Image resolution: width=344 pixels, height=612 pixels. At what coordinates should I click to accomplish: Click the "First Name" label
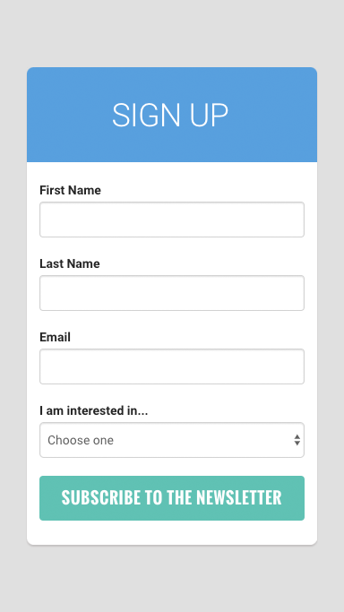pos(70,191)
